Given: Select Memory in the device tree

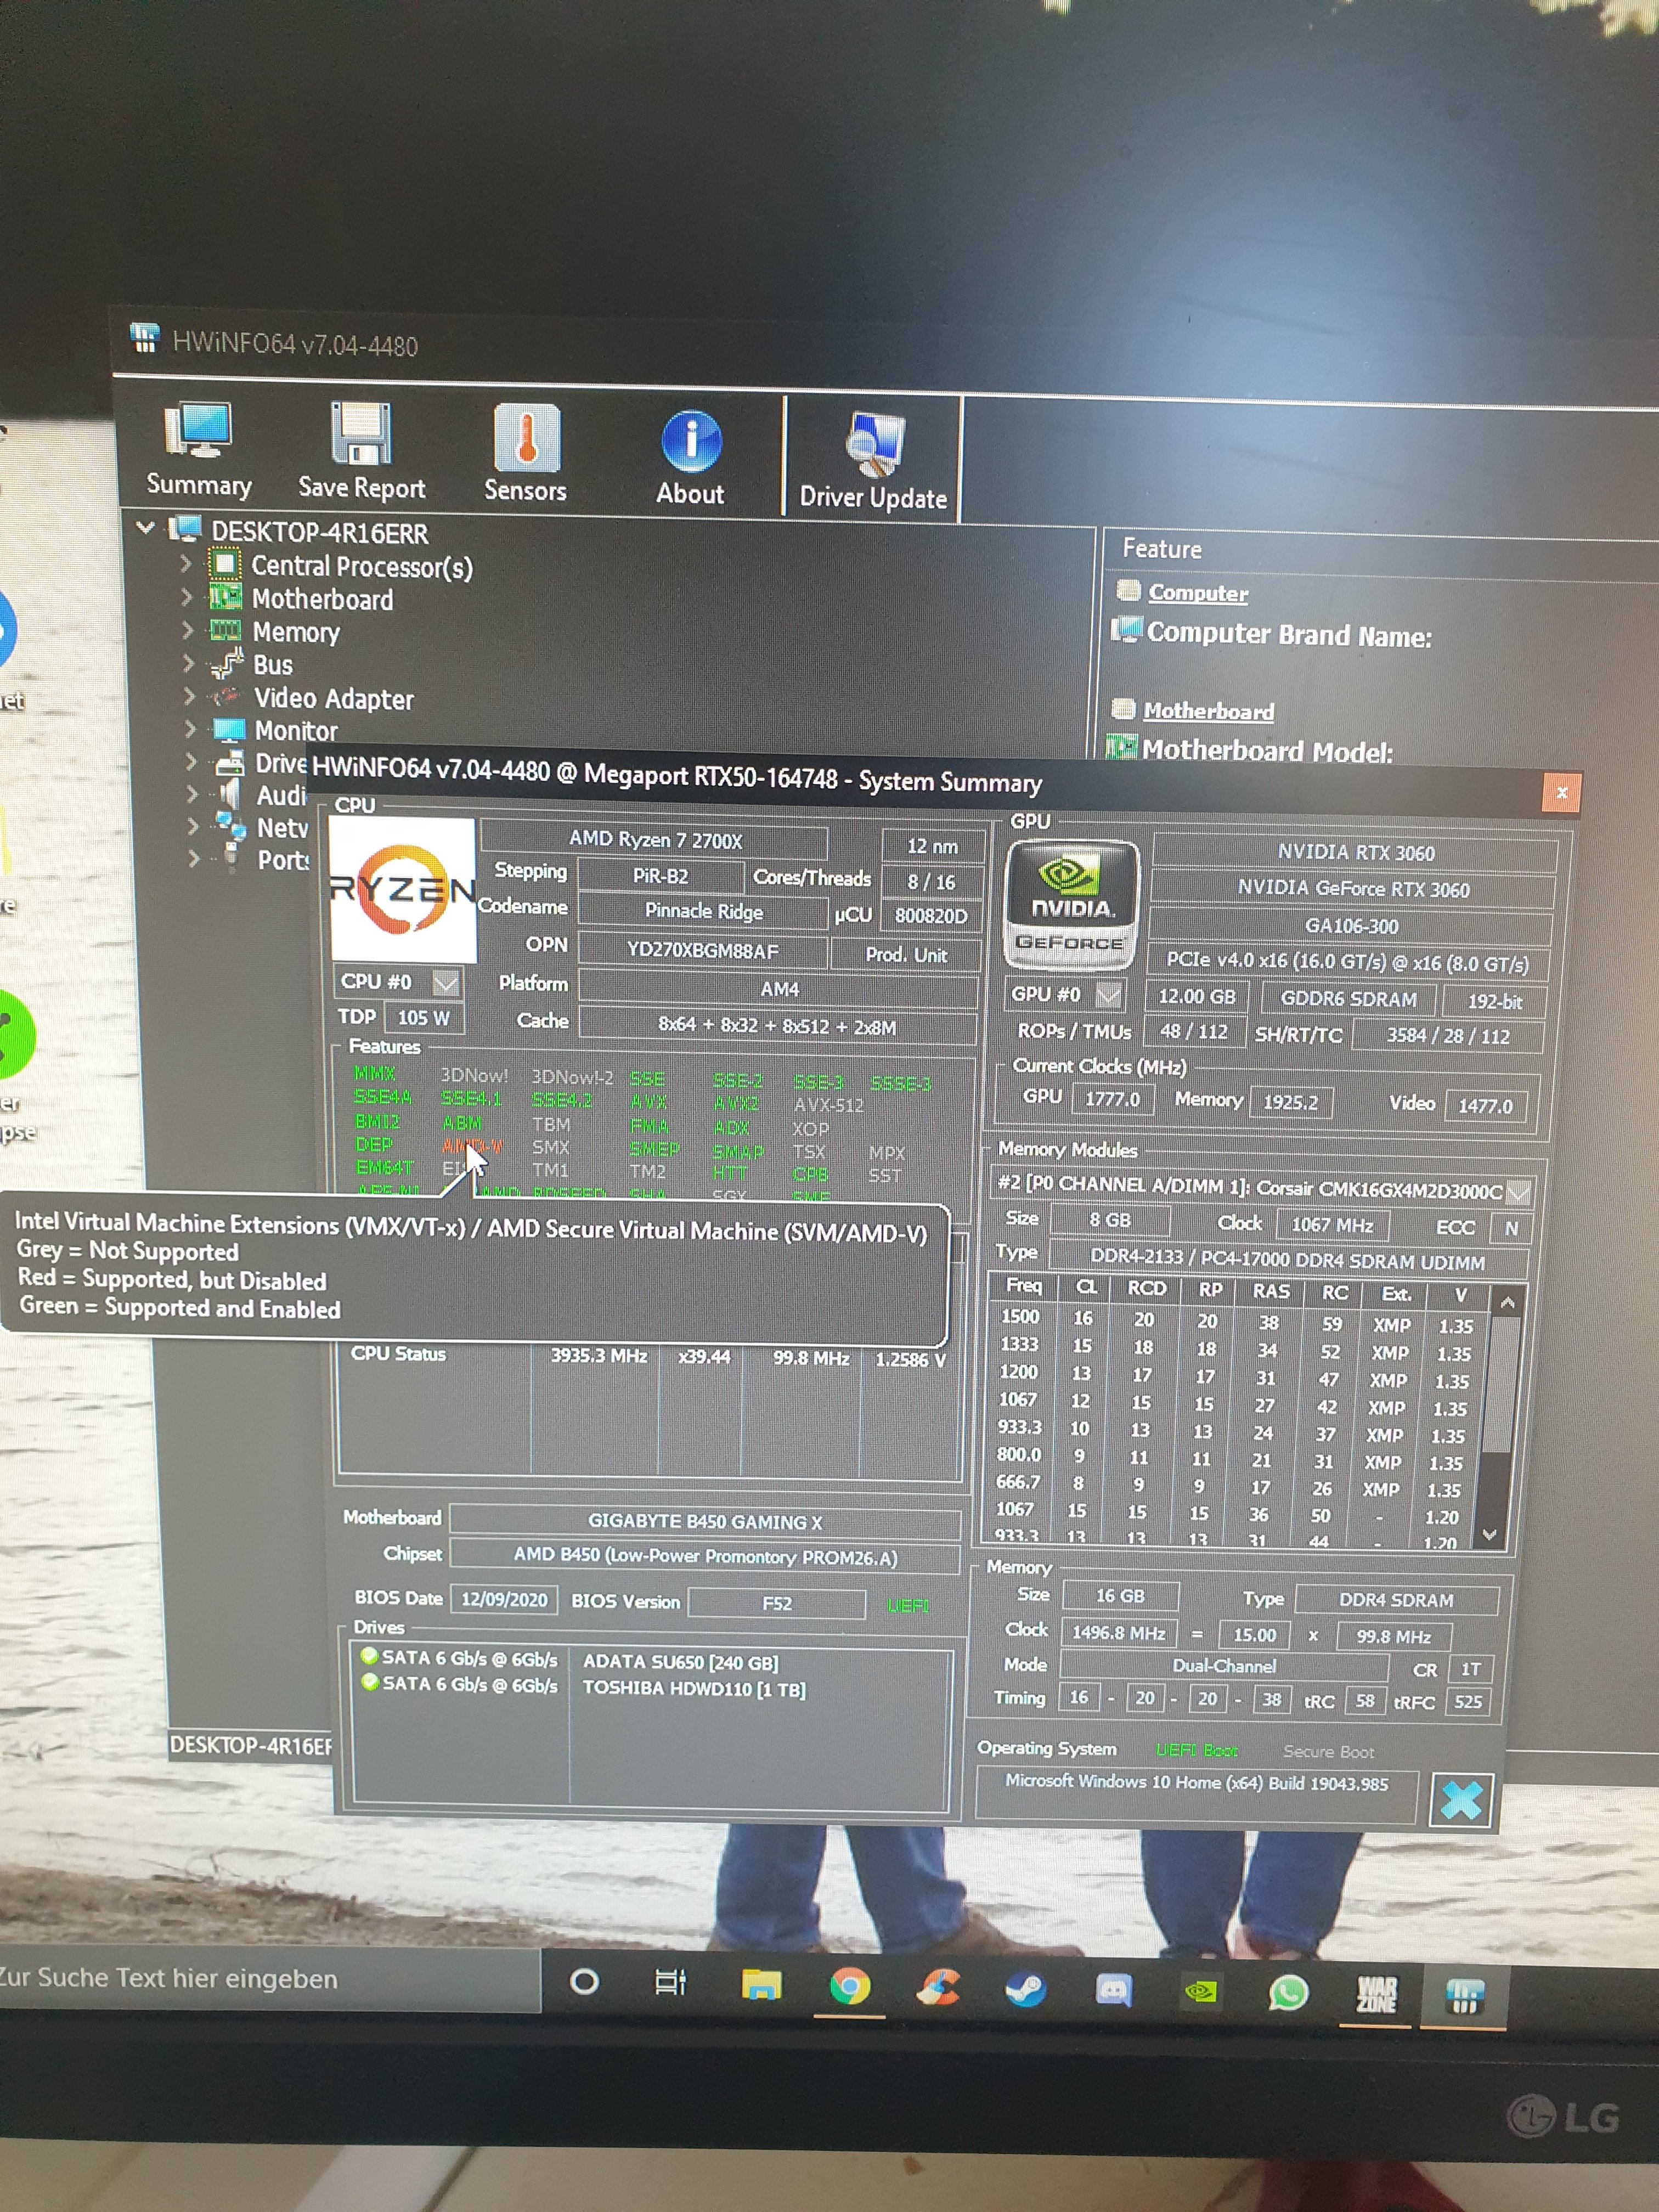Looking at the screenshot, I should 296,632.
